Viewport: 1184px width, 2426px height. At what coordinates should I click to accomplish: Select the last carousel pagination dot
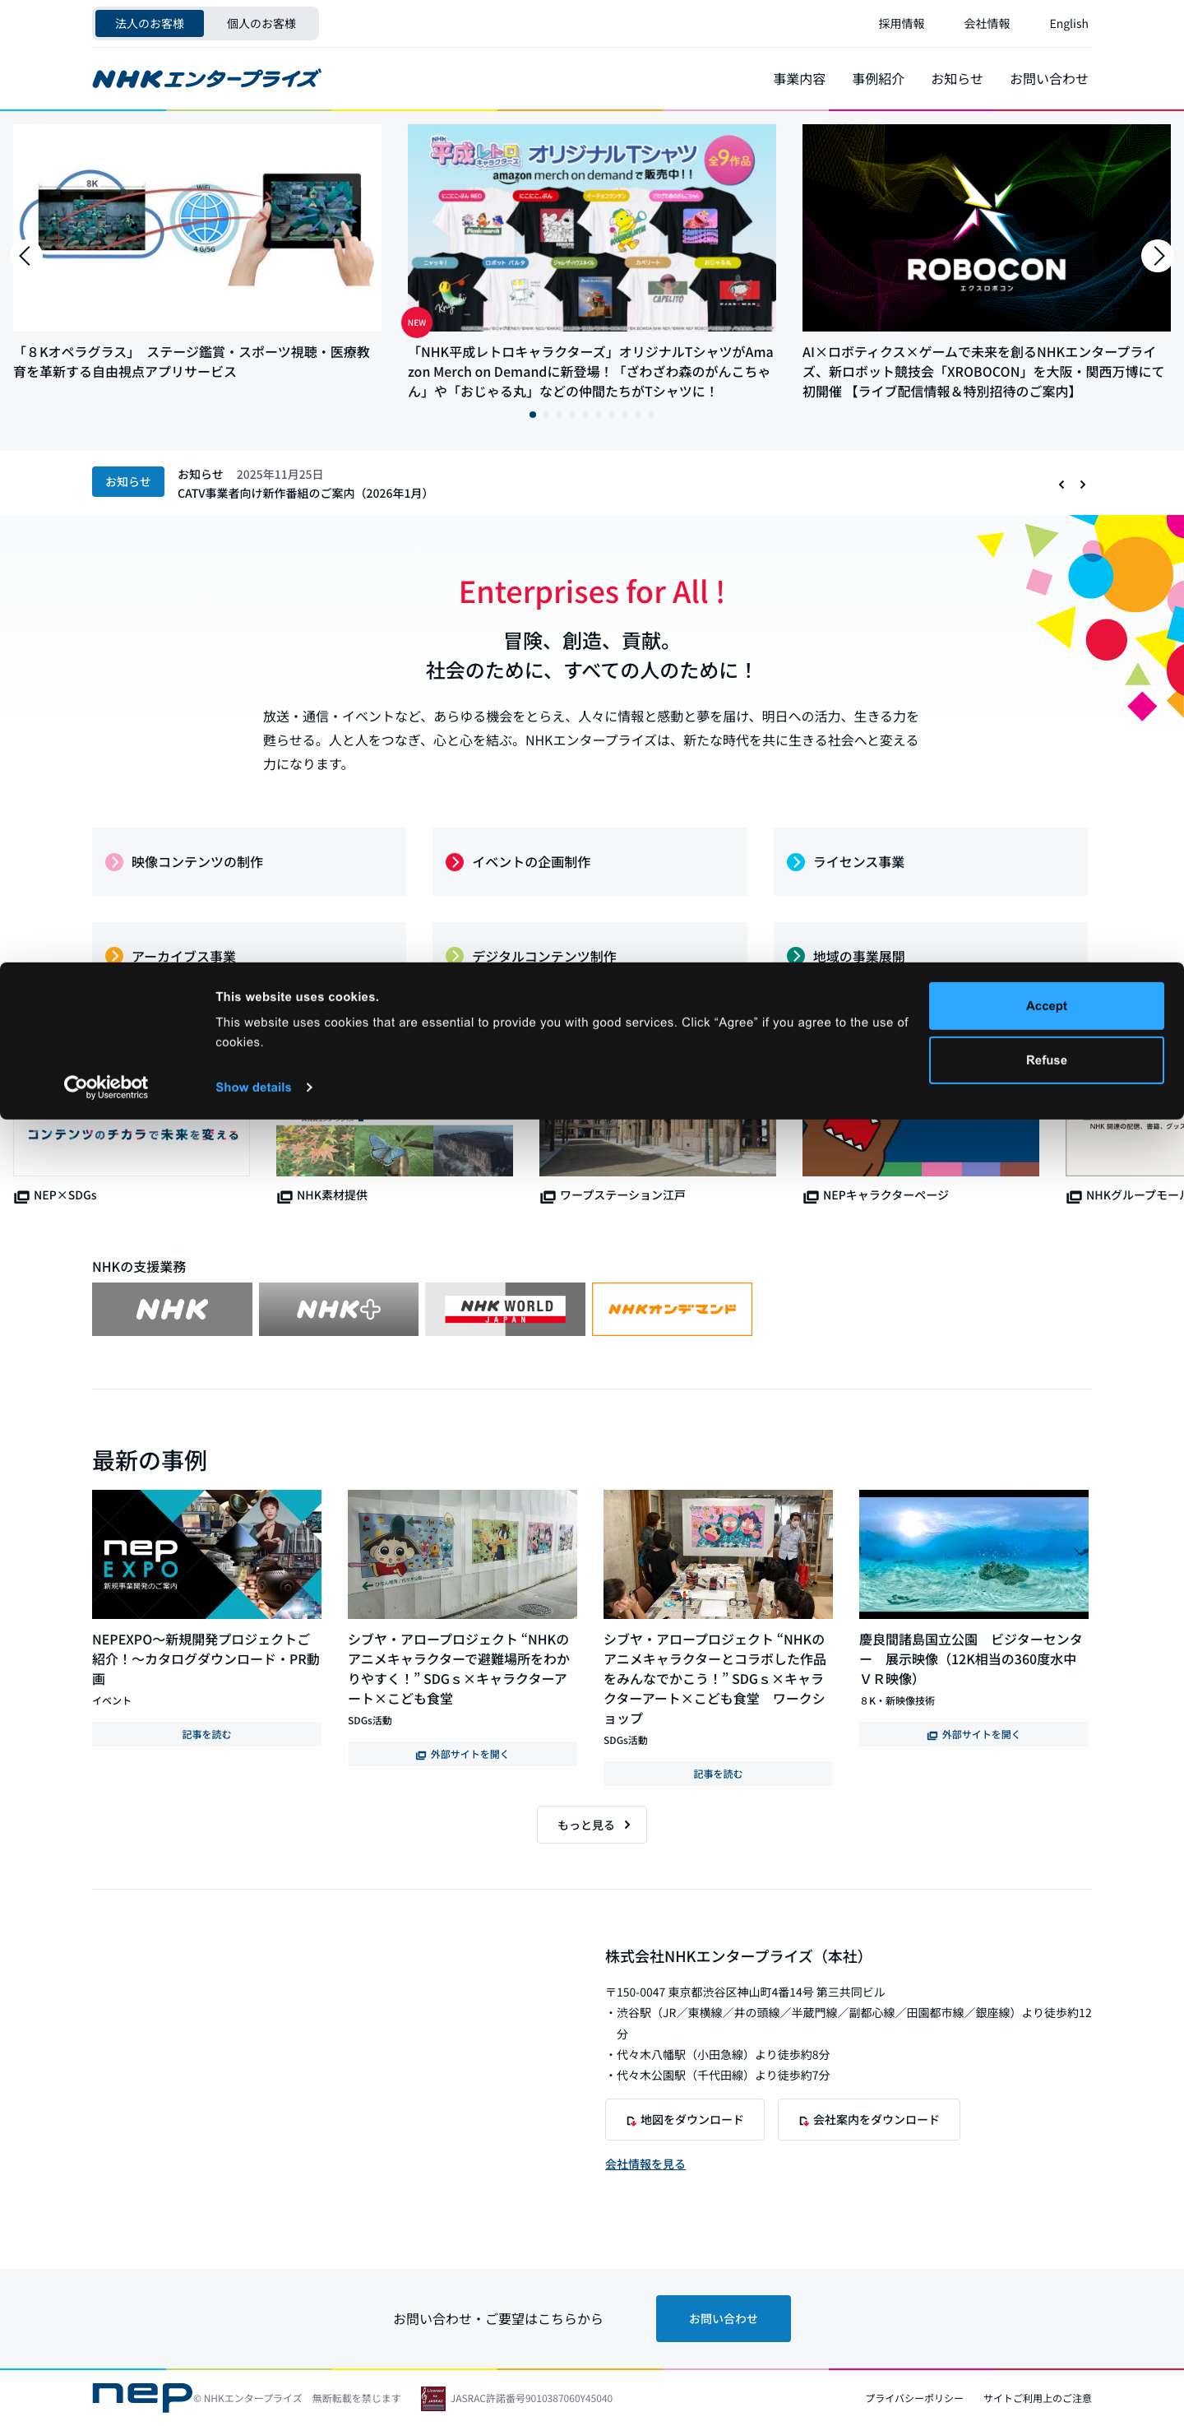(x=650, y=415)
